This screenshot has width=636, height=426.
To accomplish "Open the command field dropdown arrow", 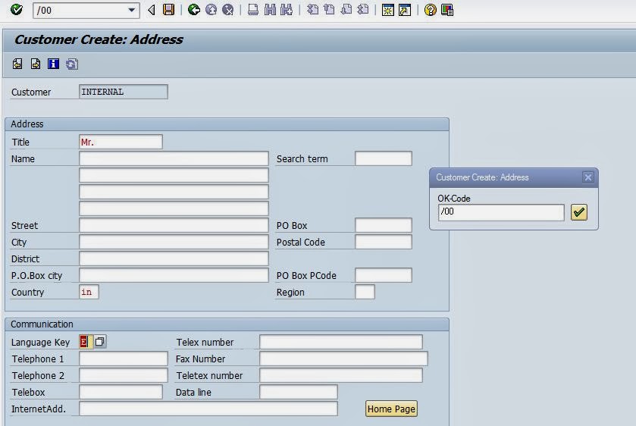I will (133, 10).
